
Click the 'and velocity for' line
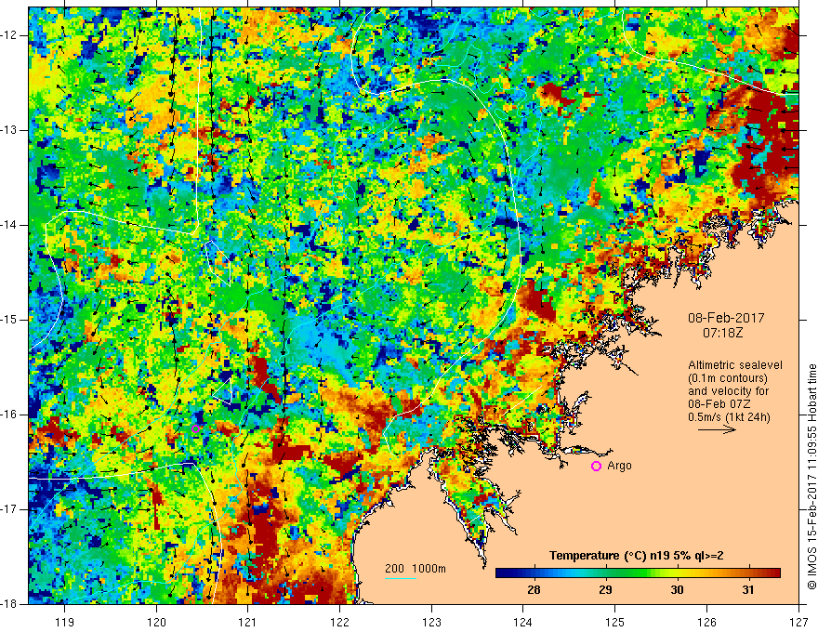728,391
